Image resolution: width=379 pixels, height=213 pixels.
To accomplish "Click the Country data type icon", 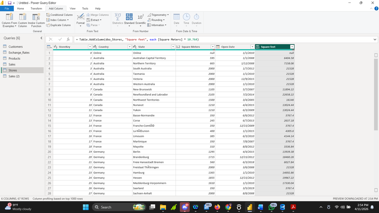I will [x=96, y=47].
